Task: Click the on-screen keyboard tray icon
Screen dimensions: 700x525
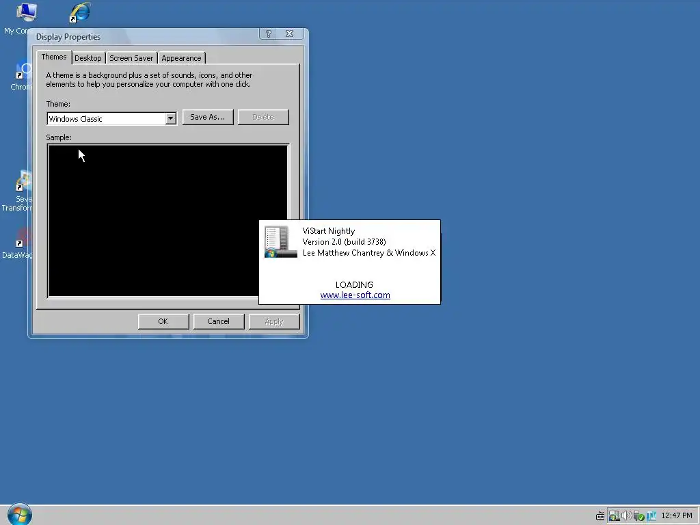Action: coord(600,515)
